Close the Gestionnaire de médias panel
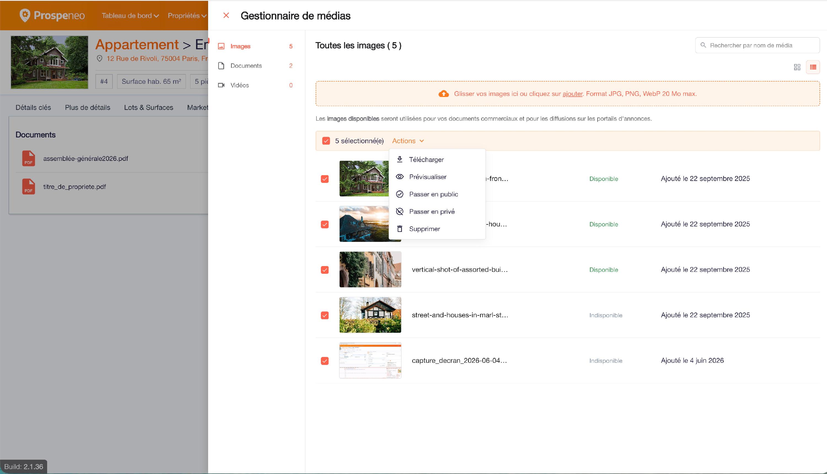827x474 pixels. pos(226,15)
